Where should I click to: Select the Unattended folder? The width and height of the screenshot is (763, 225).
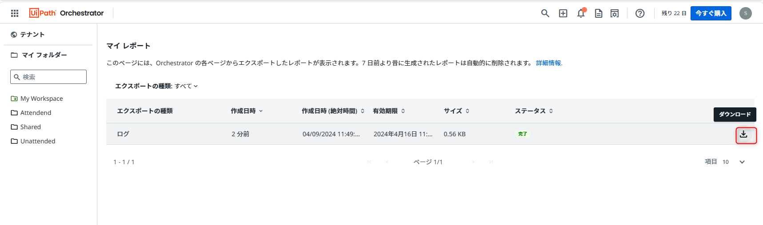pos(38,141)
